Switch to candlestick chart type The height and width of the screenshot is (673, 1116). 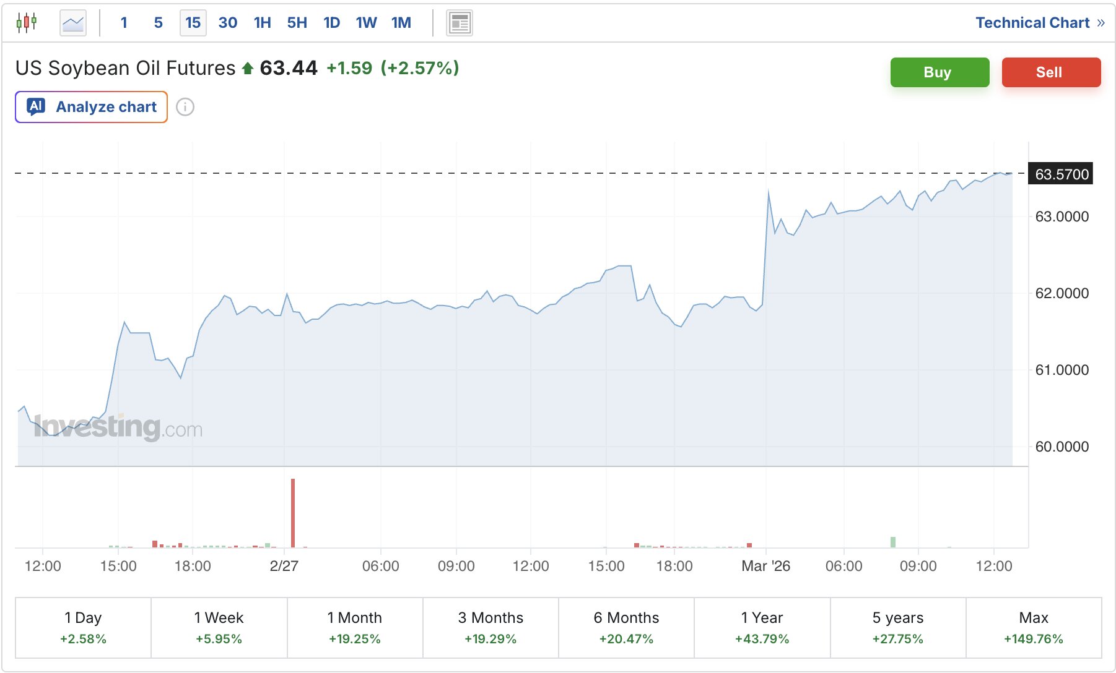tap(27, 23)
